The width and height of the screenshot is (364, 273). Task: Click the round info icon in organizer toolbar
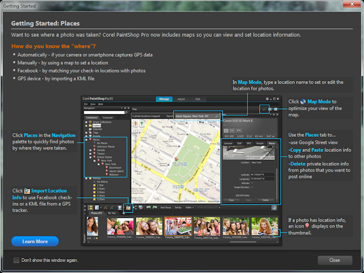[275, 207]
